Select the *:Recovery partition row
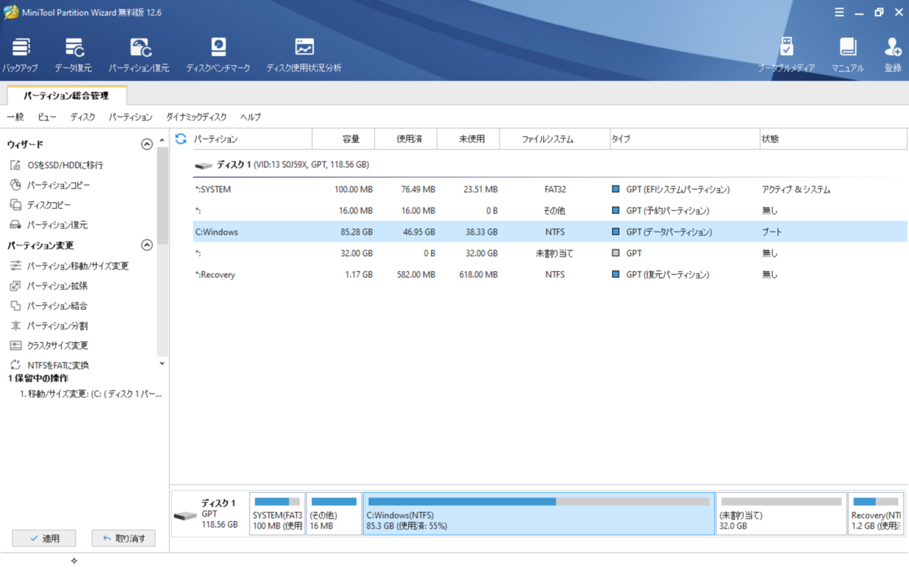 coord(550,274)
